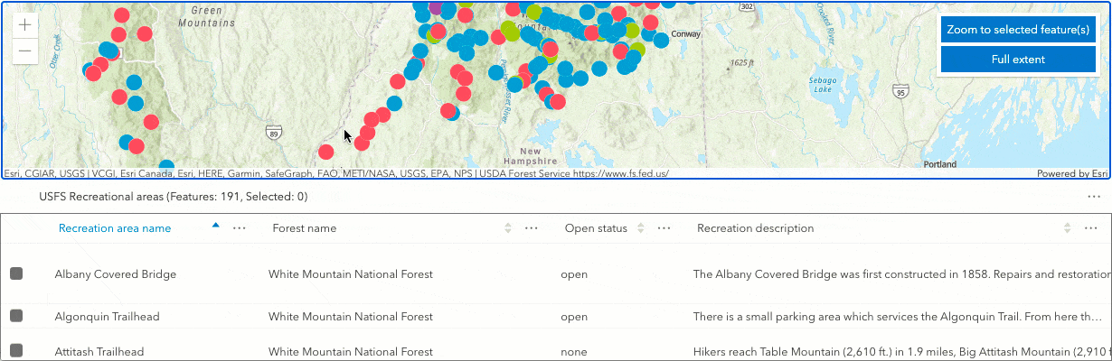Zoom out on the map
The image size is (1112, 361).
coord(25,52)
